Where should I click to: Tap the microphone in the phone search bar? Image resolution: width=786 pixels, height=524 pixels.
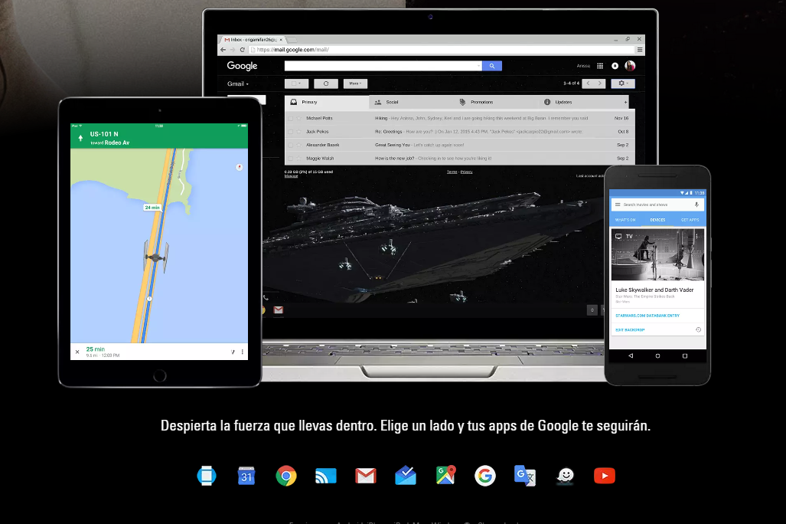[696, 205]
